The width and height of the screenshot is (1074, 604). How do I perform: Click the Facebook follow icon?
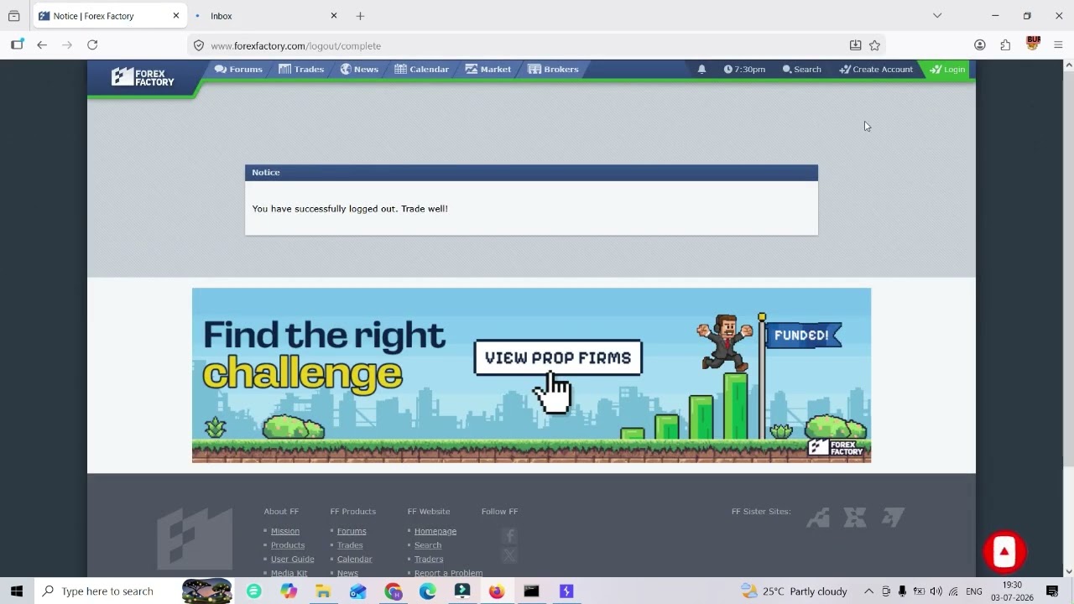pos(509,536)
